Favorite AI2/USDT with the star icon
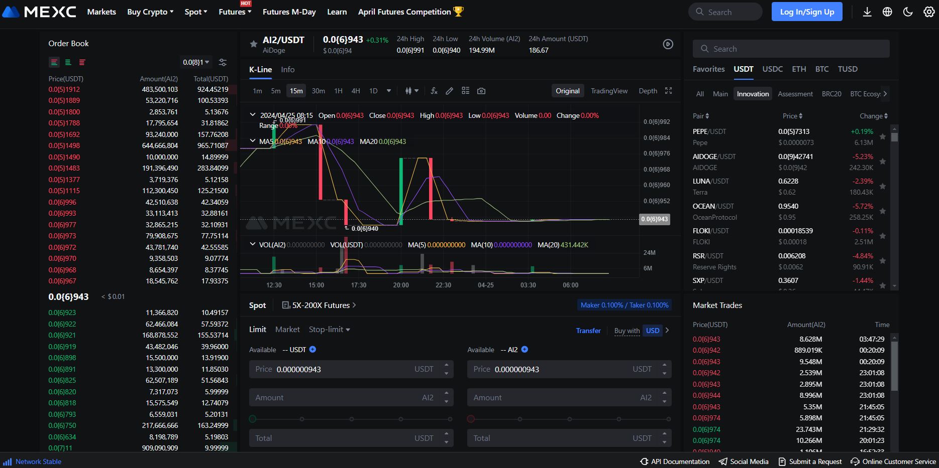The width and height of the screenshot is (939, 468). (x=254, y=44)
